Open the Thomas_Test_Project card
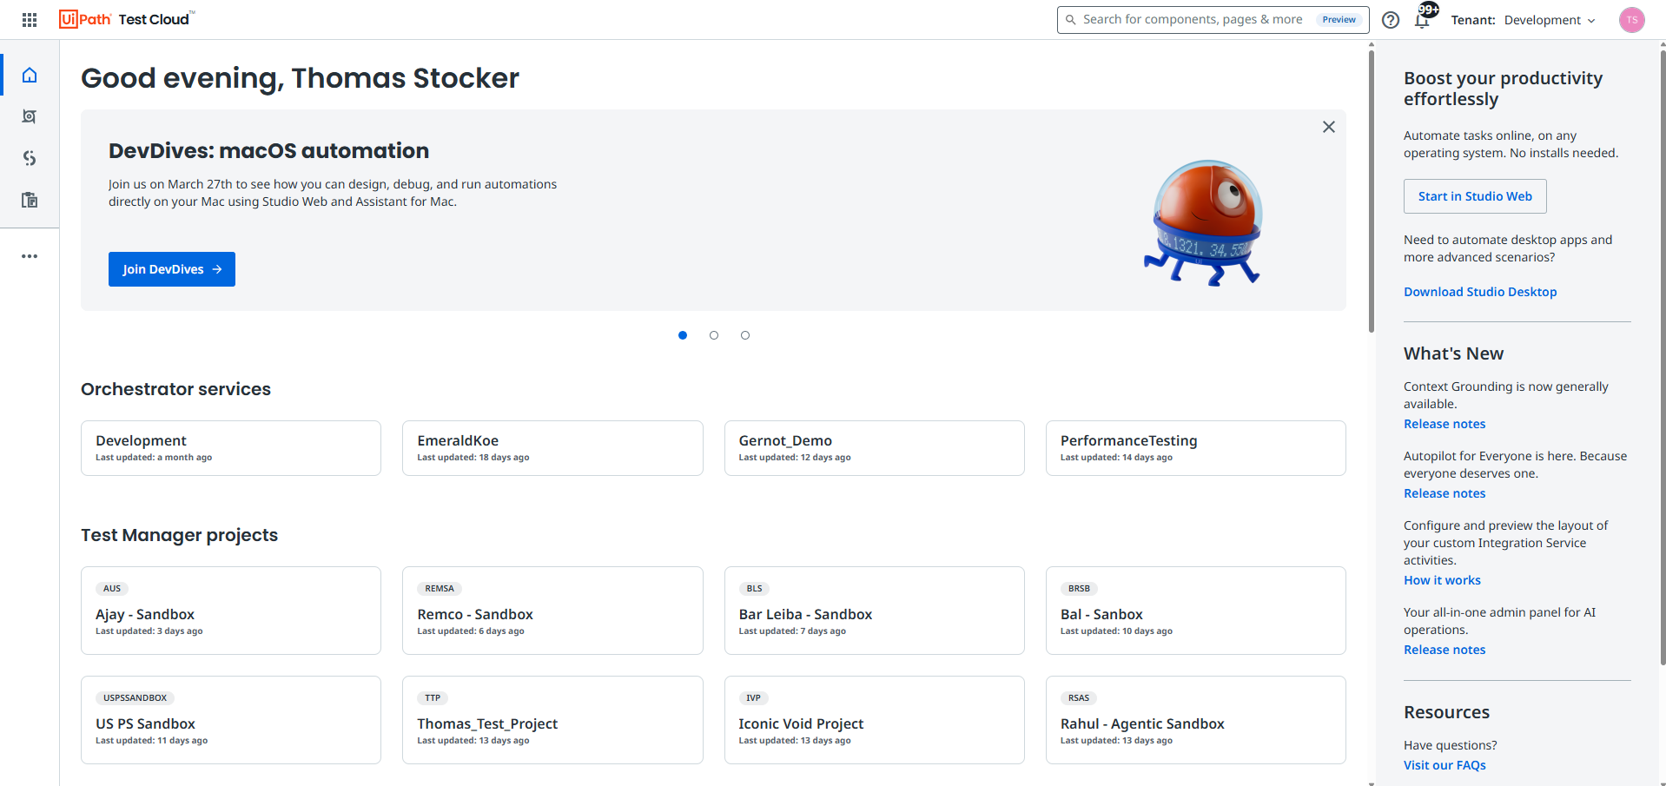The height and width of the screenshot is (786, 1666). 552,720
